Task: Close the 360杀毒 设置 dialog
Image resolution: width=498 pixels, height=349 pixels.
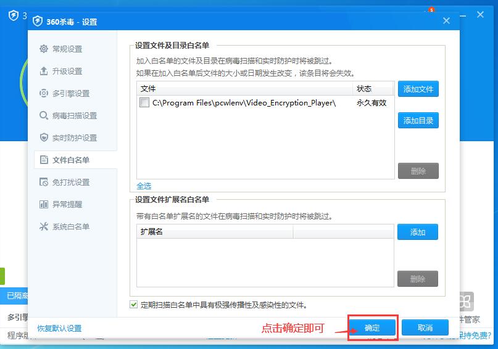Action: coord(446,21)
